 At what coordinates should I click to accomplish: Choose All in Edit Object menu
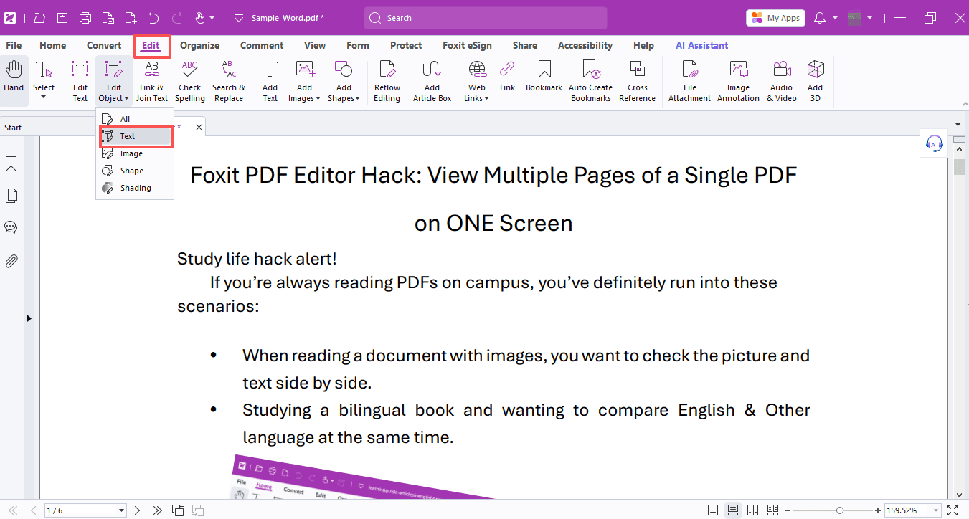(135, 119)
